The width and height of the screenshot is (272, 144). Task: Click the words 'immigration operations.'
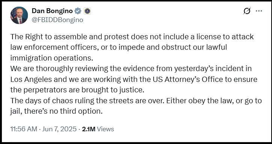click(52, 58)
